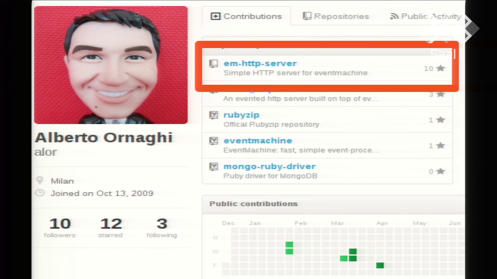This screenshot has width=497, height=279.
Task: Open the mongo-ruby-driver repository link
Action: tap(269, 166)
